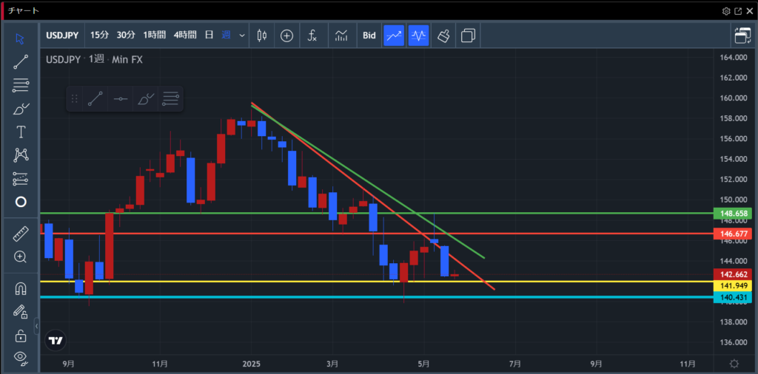
Task: Click the TradingView logo
Action: 56,340
